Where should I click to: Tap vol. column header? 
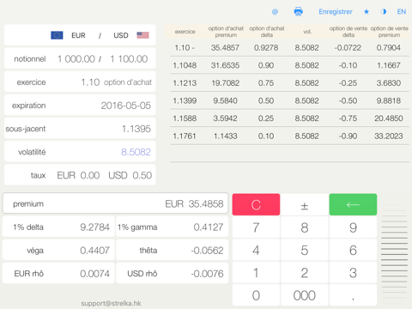coord(307,32)
